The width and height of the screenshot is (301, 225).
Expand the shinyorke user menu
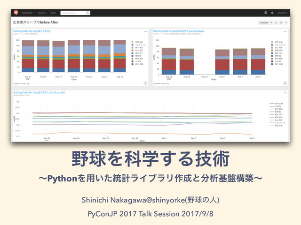coord(283,13)
